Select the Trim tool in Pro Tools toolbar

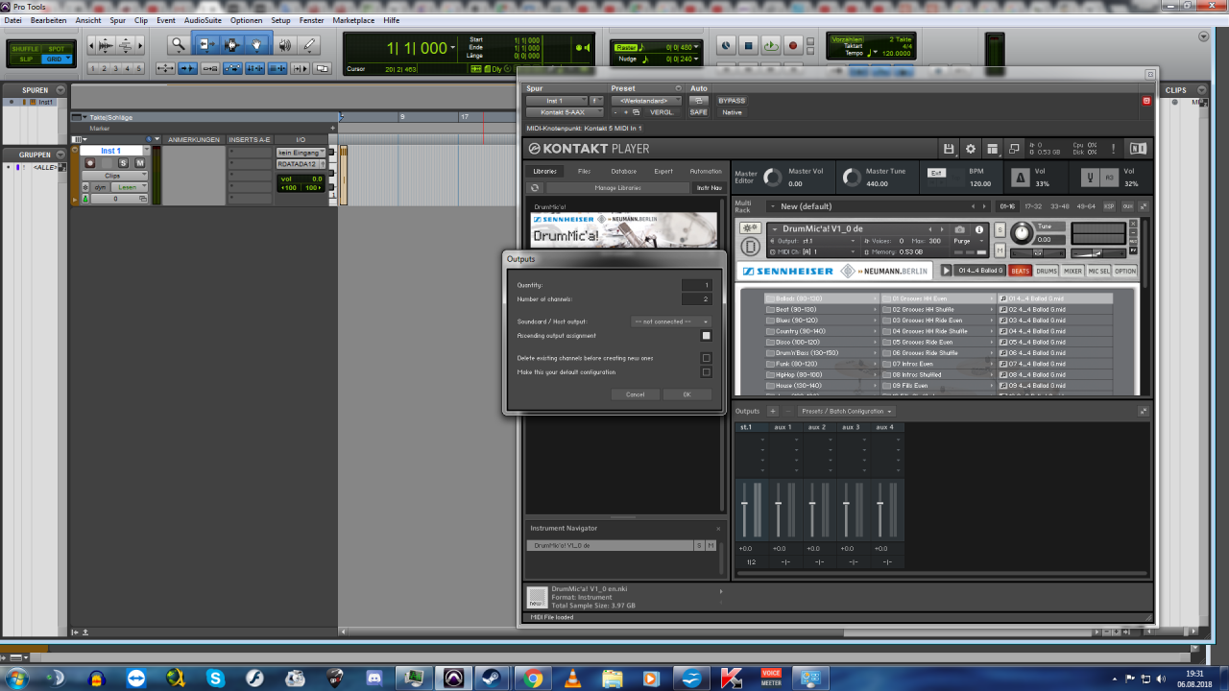205,45
